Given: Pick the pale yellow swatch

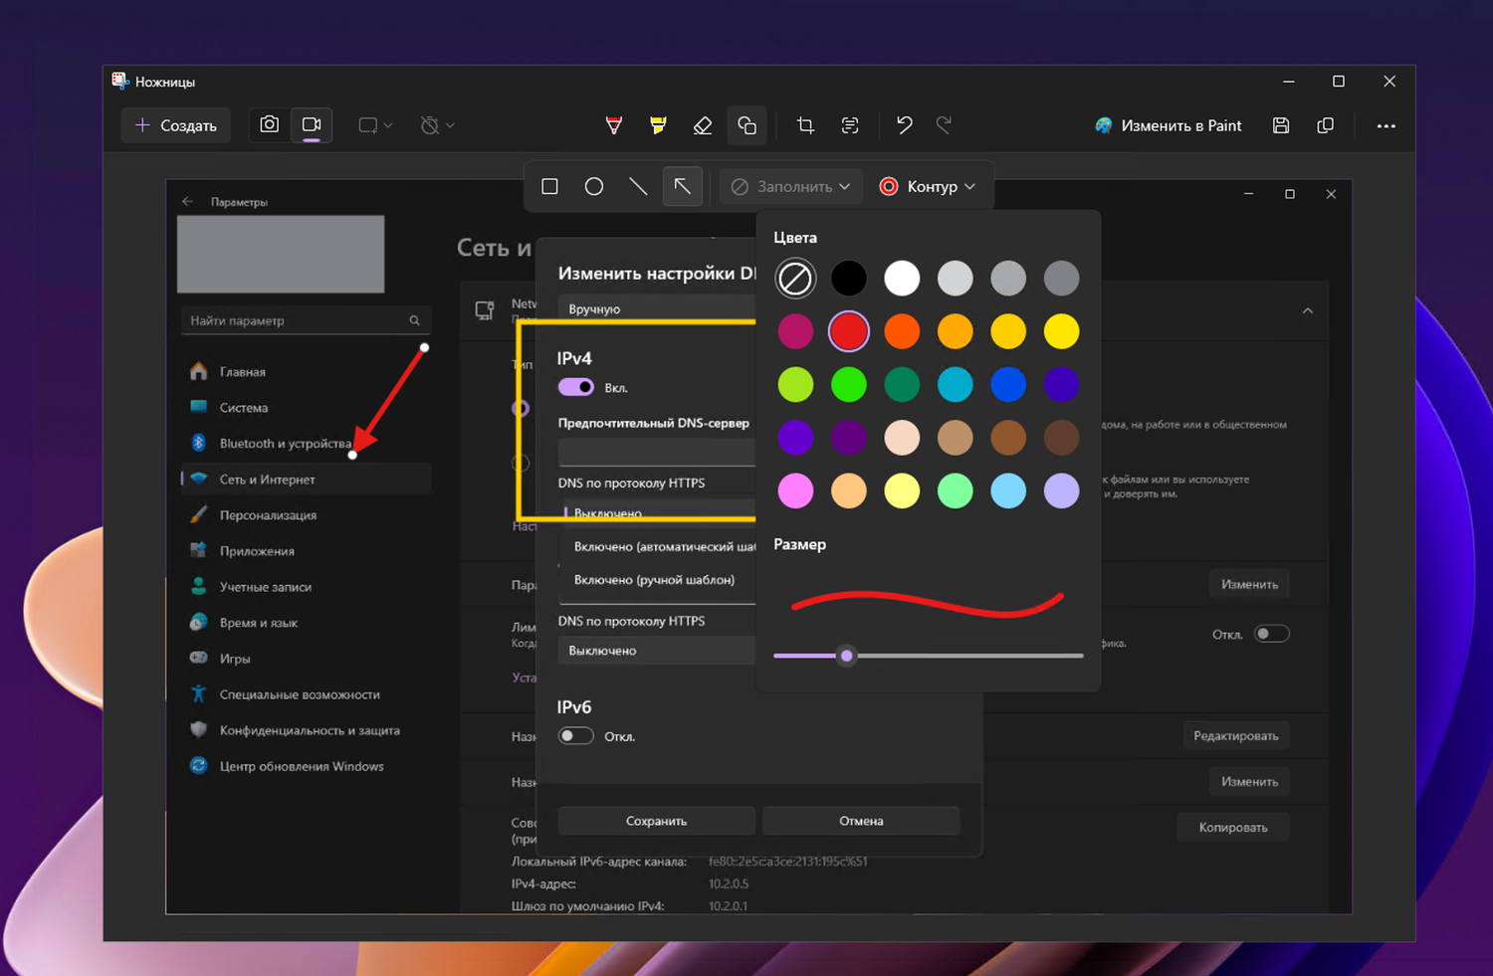Looking at the screenshot, I should 902,490.
